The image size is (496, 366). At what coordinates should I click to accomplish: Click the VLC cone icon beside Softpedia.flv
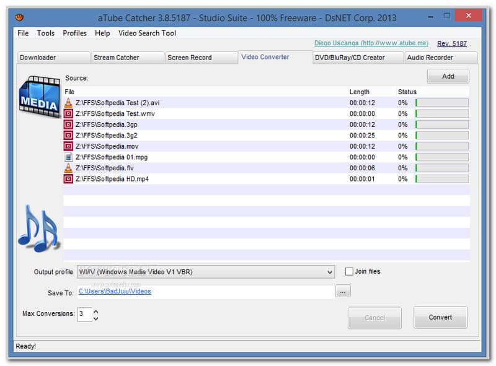(x=68, y=168)
